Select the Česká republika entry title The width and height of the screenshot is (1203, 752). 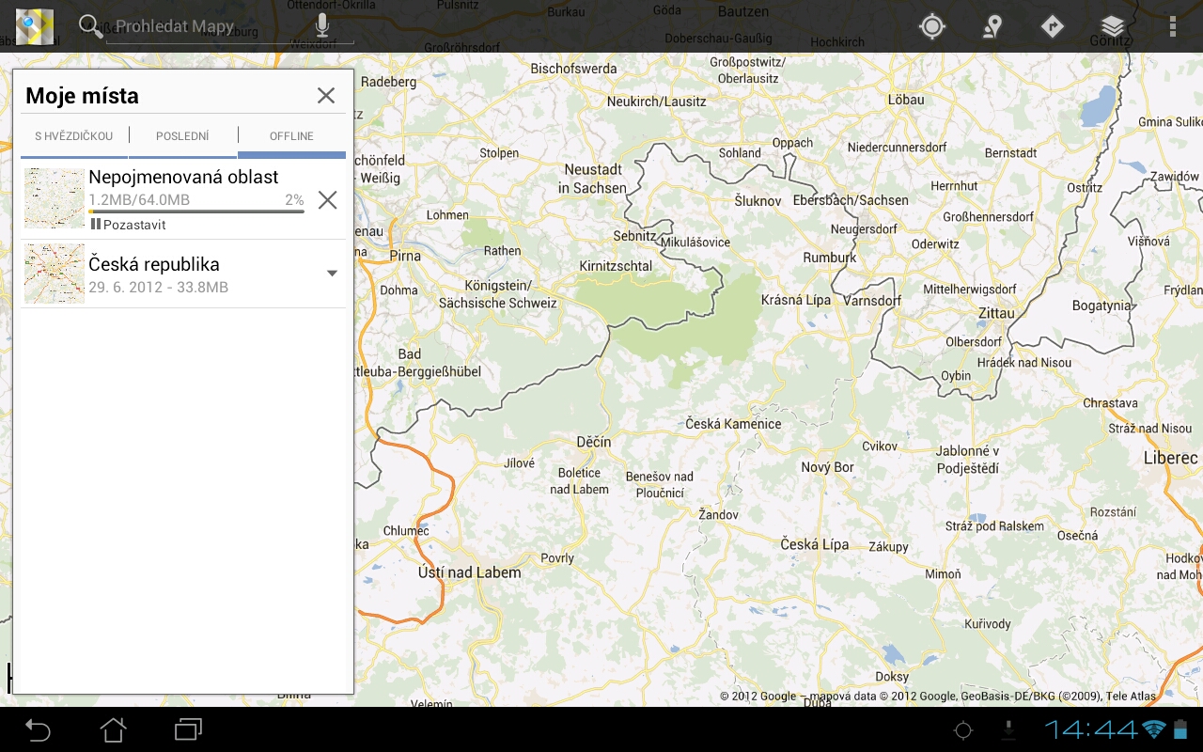(154, 264)
